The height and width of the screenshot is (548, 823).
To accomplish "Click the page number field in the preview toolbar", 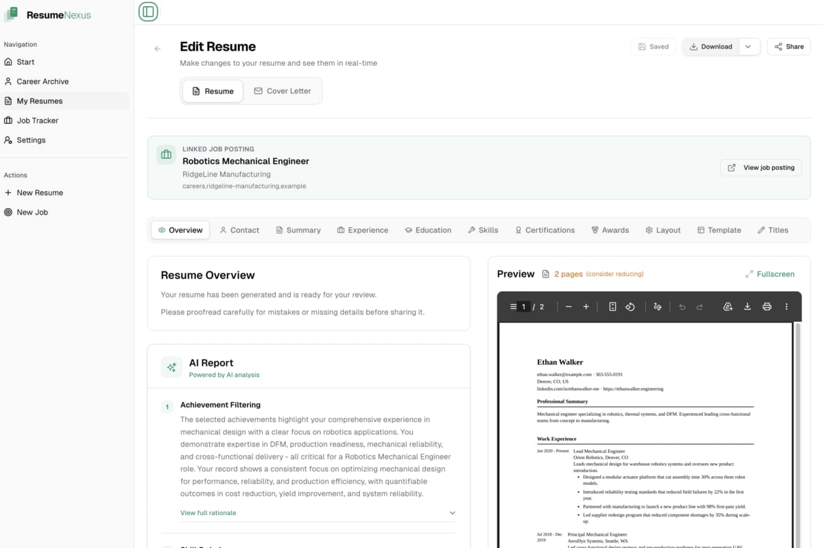I will click(524, 306).
